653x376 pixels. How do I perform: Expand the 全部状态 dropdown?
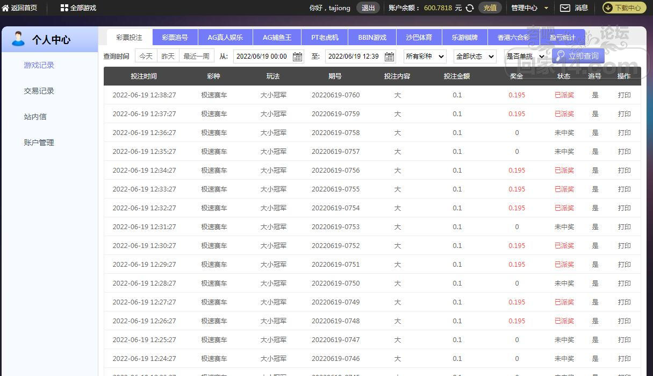click(475, 56)
